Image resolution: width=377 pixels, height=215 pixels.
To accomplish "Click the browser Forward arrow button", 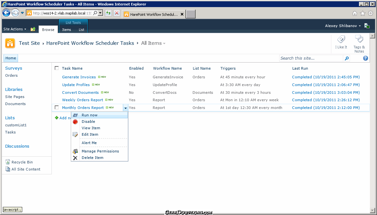I will [15, 13].
